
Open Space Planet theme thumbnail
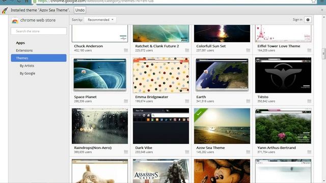100,75
